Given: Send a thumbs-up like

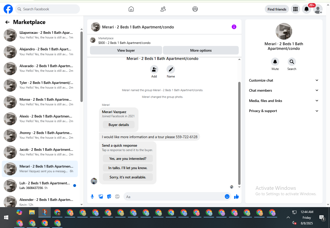Looking at the screenshot, I should (x=236, y=196).
